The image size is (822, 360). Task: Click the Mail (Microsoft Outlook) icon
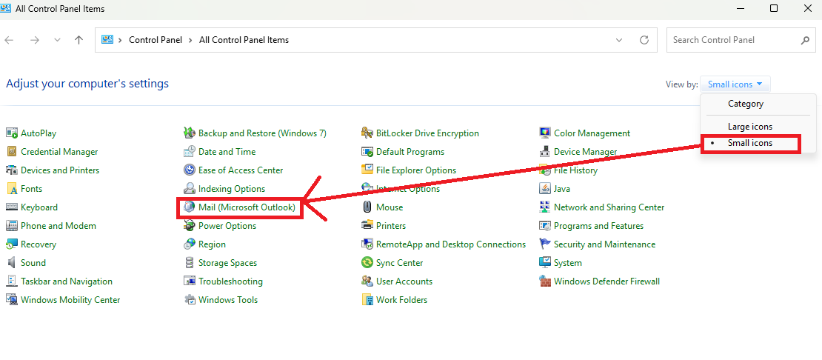[x=190, y=207]
